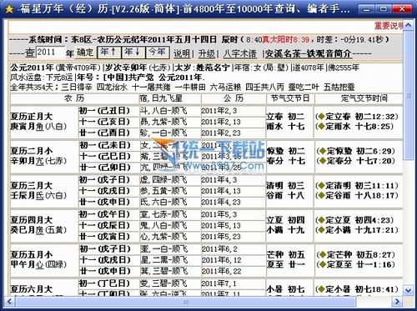The width and height of the screenshot is (417, 311).
Task: Open the 安溪名茶-铁观音简介 link
Action: point(309,53)
